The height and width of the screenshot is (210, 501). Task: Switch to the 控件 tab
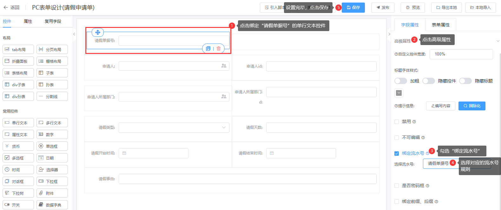tap(7, 21)
